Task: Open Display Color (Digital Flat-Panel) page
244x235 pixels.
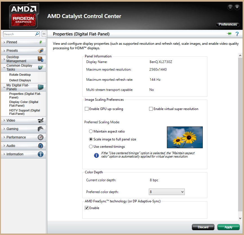Action: tap(24, 104)
